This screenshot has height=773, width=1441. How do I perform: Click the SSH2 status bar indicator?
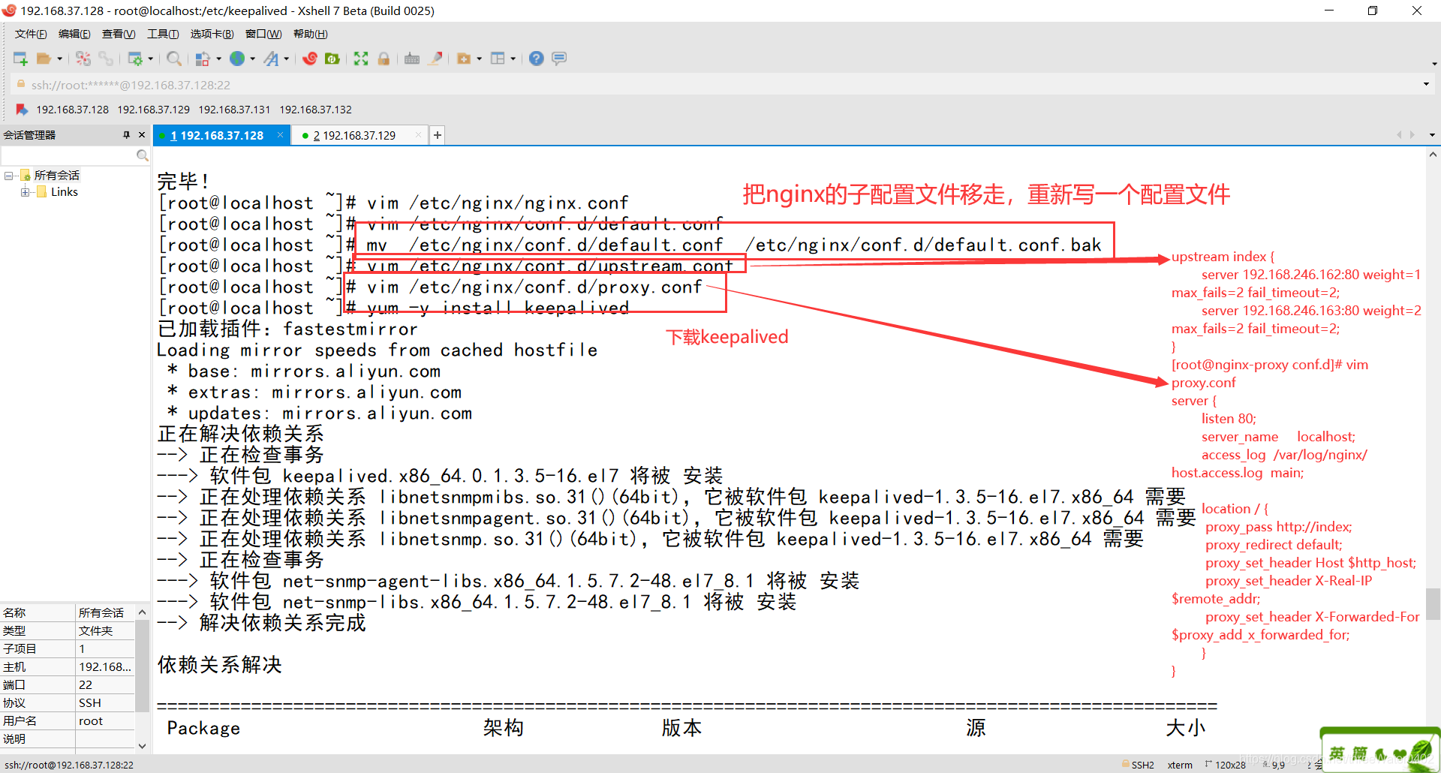click(x=1139, y=765)
